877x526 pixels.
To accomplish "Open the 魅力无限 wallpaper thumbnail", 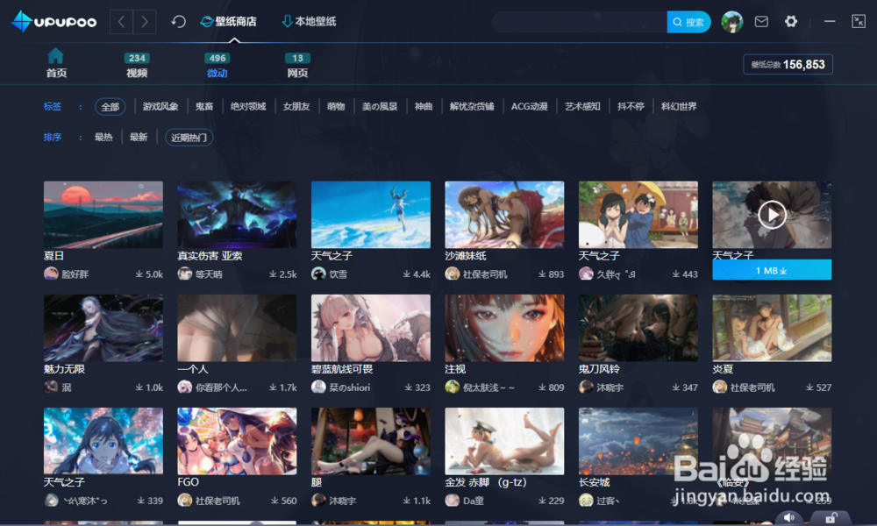I will (103, 328).
